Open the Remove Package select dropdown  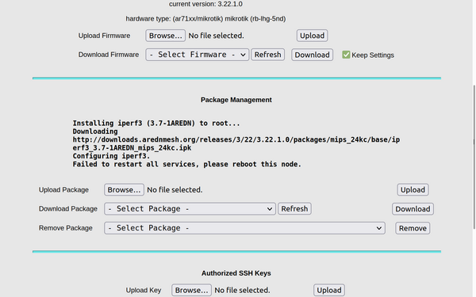(x=244, y=228)
